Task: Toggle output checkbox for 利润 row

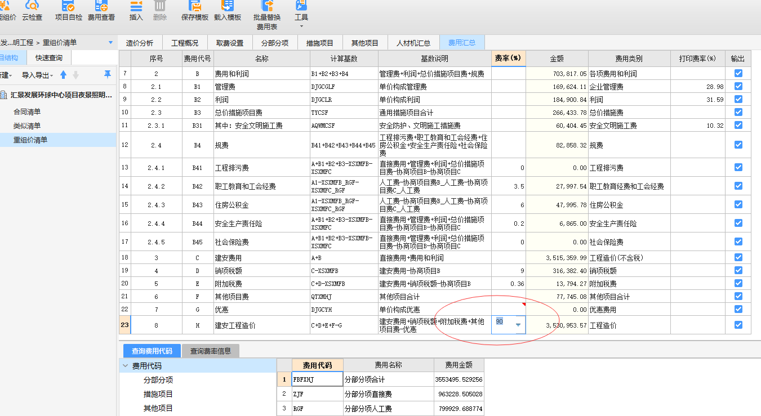Action: [x=738, y=99]
